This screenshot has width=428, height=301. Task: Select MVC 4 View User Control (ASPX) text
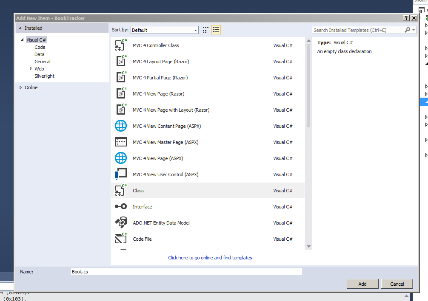click(165, 174)
